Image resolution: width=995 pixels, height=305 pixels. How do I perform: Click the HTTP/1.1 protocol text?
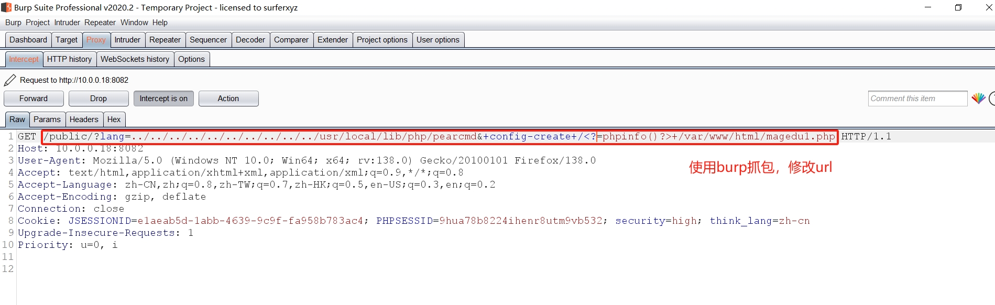pyautogui.click(x=866, y=137)
